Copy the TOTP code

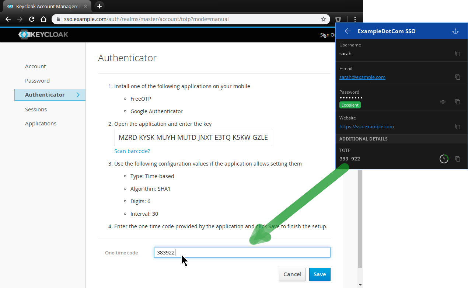pos(458,159)
